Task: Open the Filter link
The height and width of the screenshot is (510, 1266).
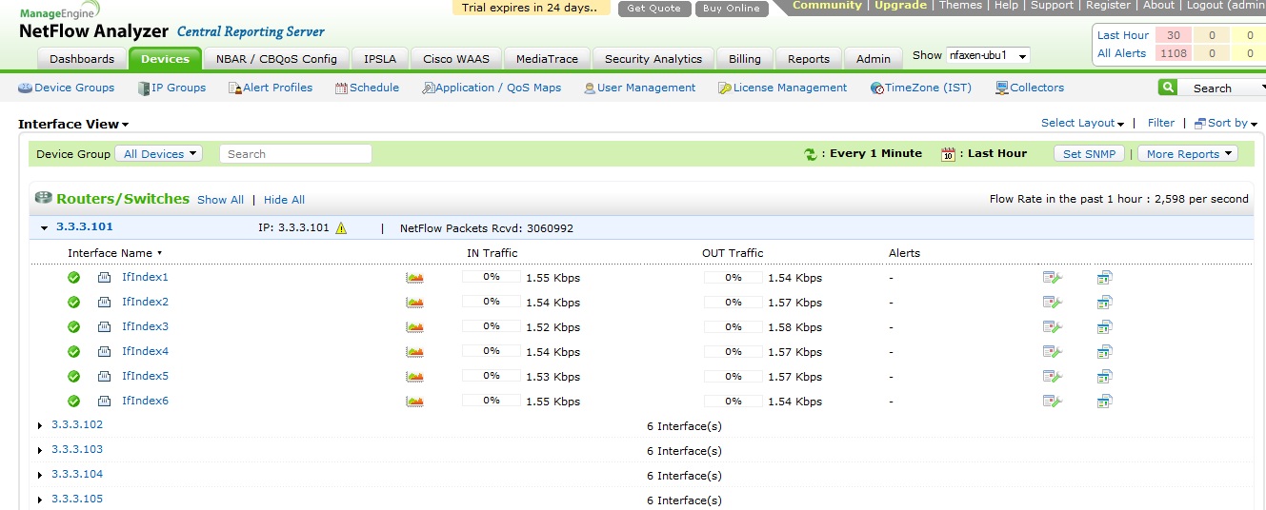Action: [1161, 123]
